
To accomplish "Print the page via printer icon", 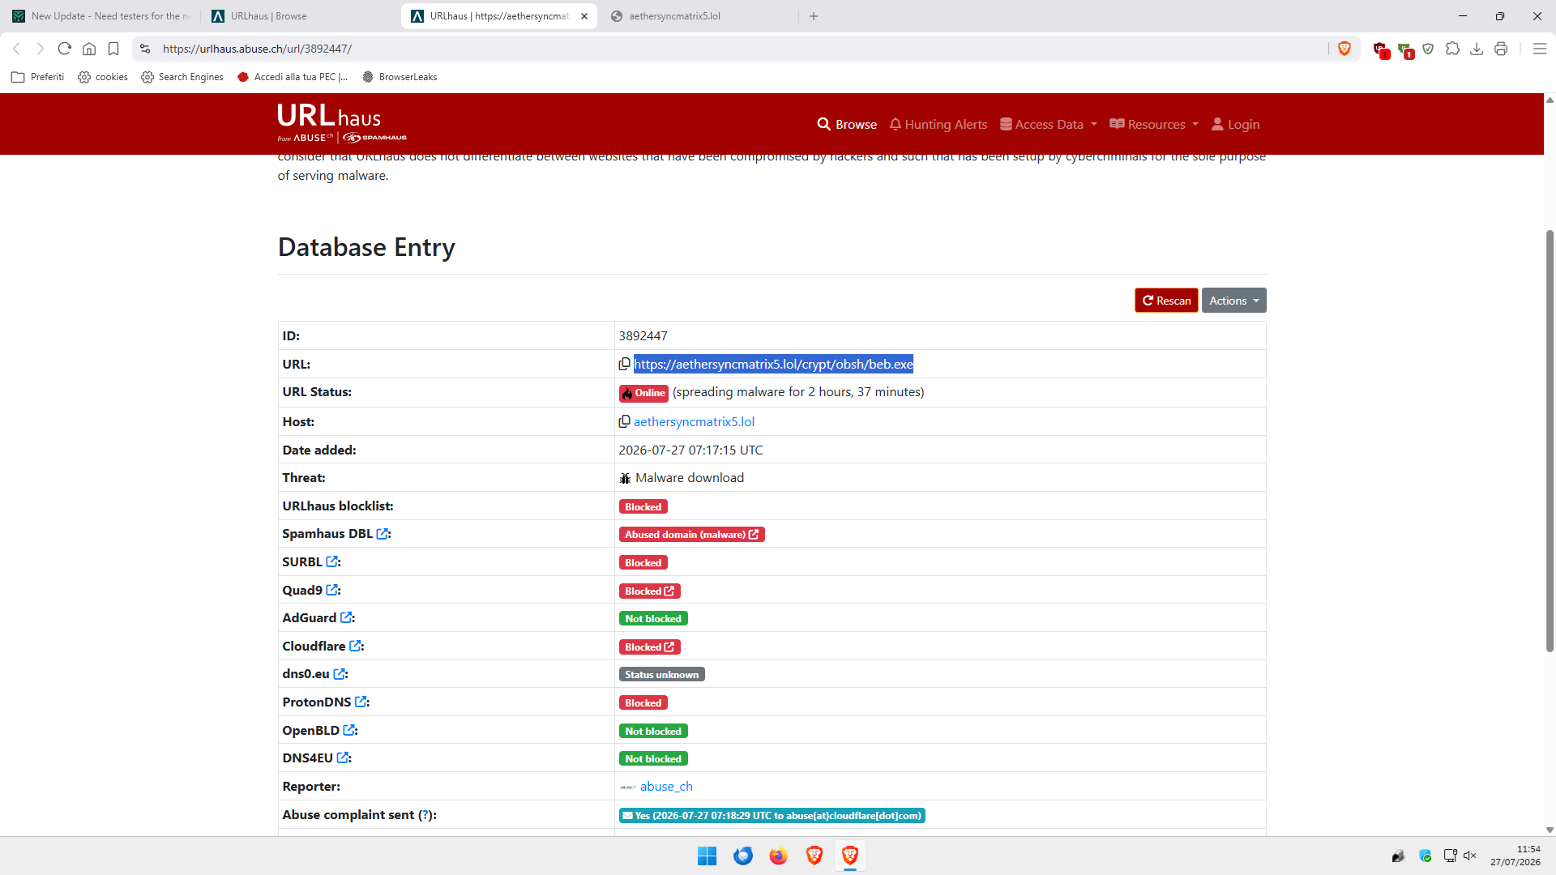I will click(1501, 49).
